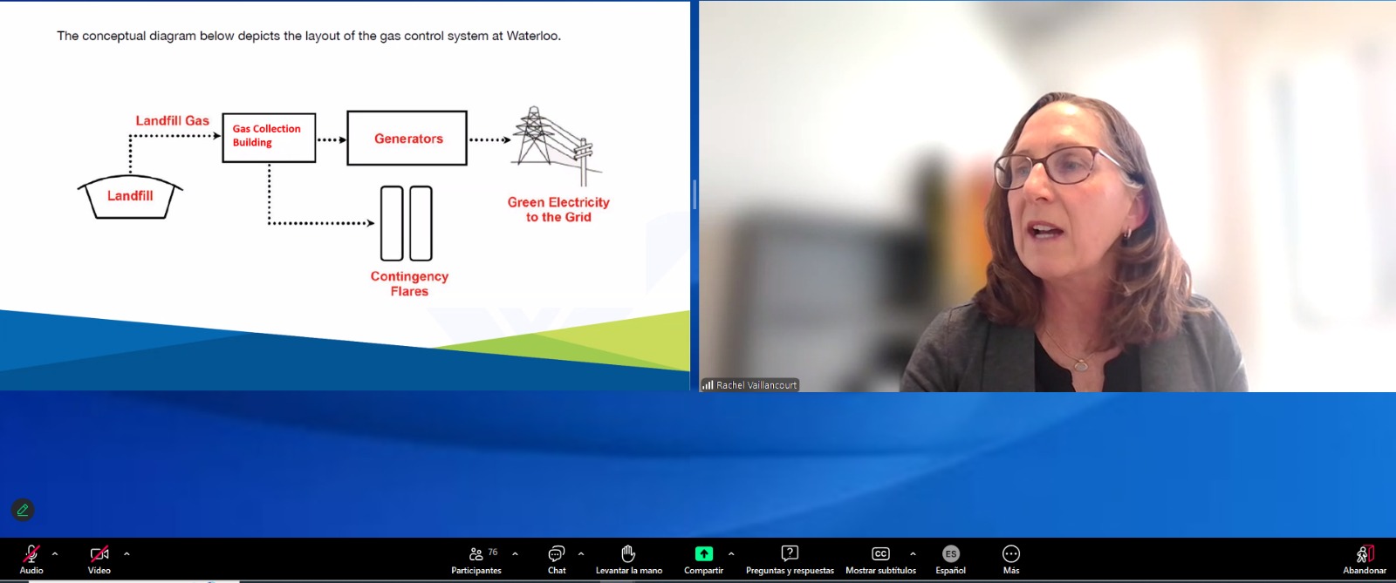Unmute the Audio microphone icon
Screen dimensions: 1396x583
31,553
